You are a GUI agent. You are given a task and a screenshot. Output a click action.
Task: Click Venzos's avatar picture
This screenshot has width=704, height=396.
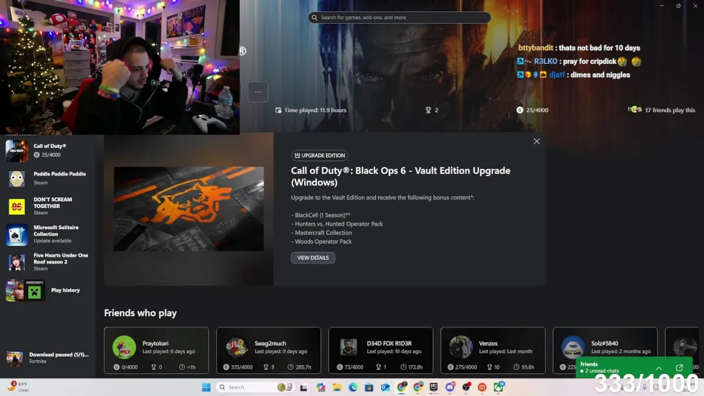coord(461,347)
